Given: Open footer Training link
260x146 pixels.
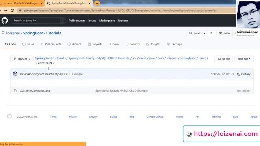Looking at the screenshot, I should tap(216, 117).
